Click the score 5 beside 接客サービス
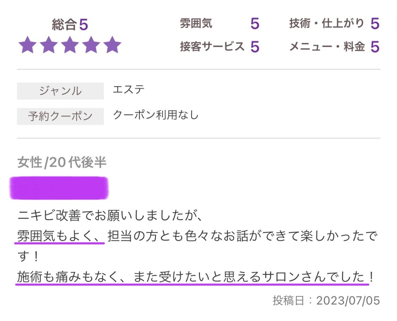The image size is (397, 321). (x=255, y=47)
